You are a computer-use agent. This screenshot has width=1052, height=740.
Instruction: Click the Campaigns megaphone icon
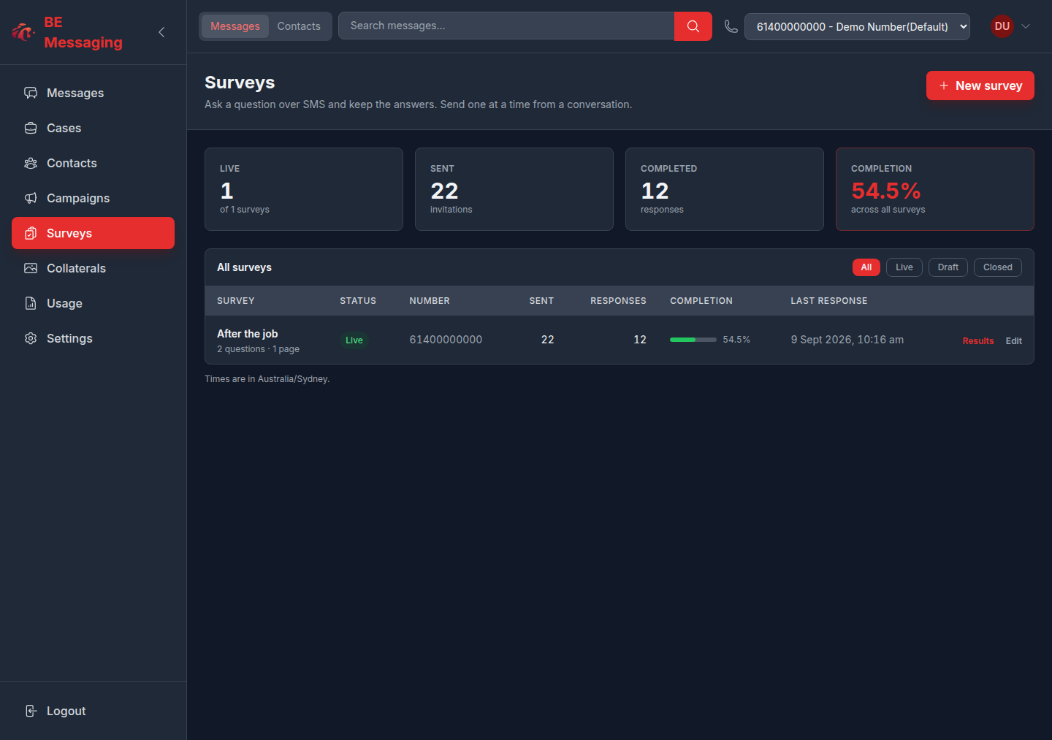[31, 198]
